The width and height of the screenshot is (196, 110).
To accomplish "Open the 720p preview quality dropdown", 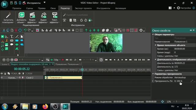I will click(x=60, y=60).
